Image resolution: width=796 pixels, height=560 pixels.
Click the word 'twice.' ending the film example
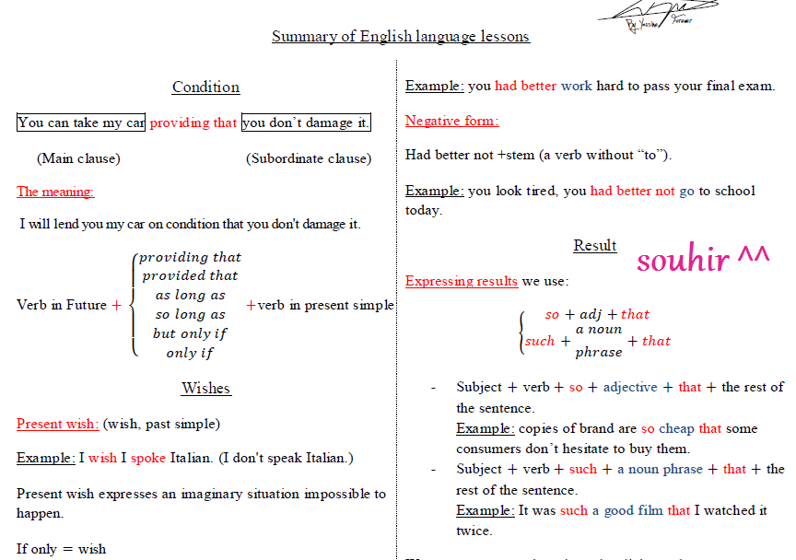pos(474,531)
